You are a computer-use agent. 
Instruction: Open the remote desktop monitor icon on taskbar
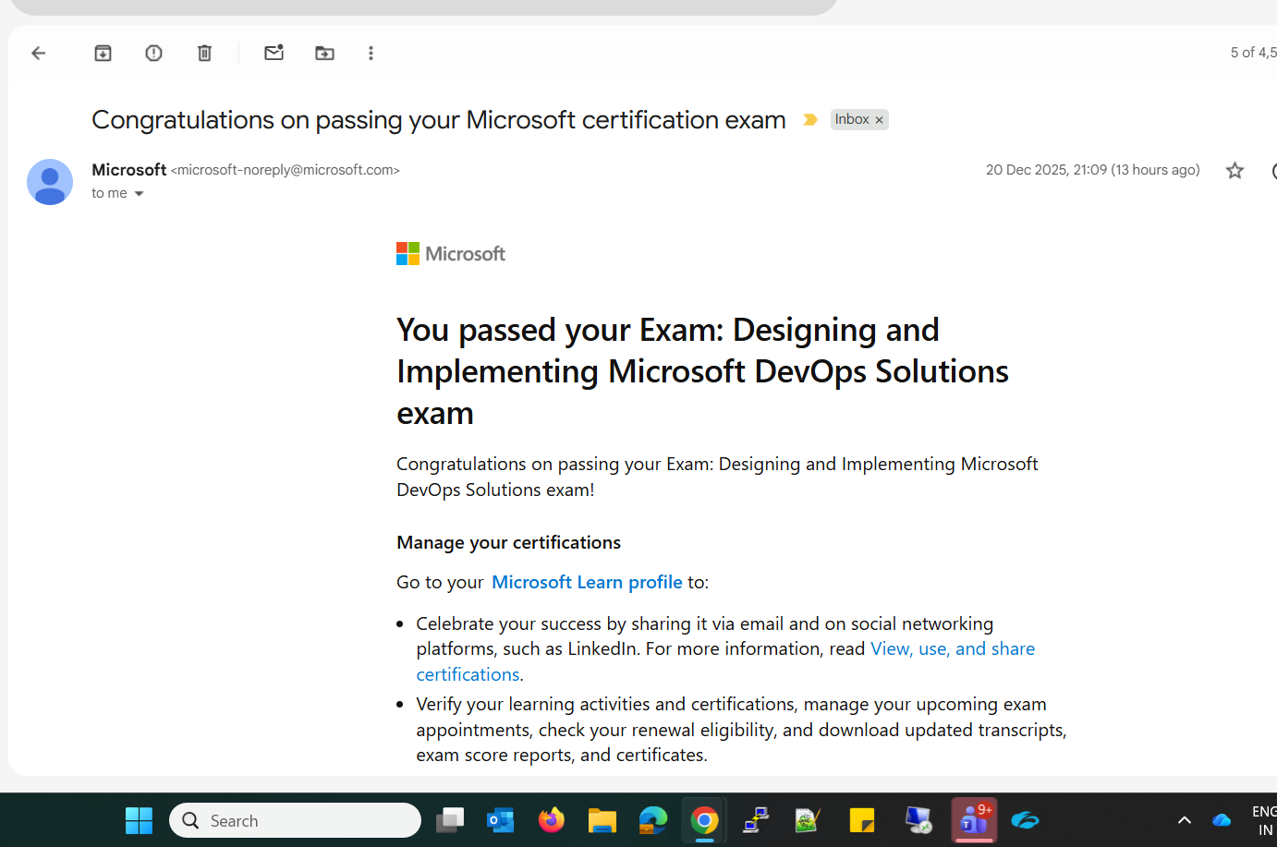coord(918,820)
